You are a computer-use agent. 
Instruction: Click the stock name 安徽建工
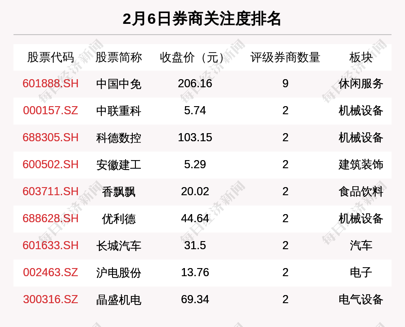pos(118,165)
